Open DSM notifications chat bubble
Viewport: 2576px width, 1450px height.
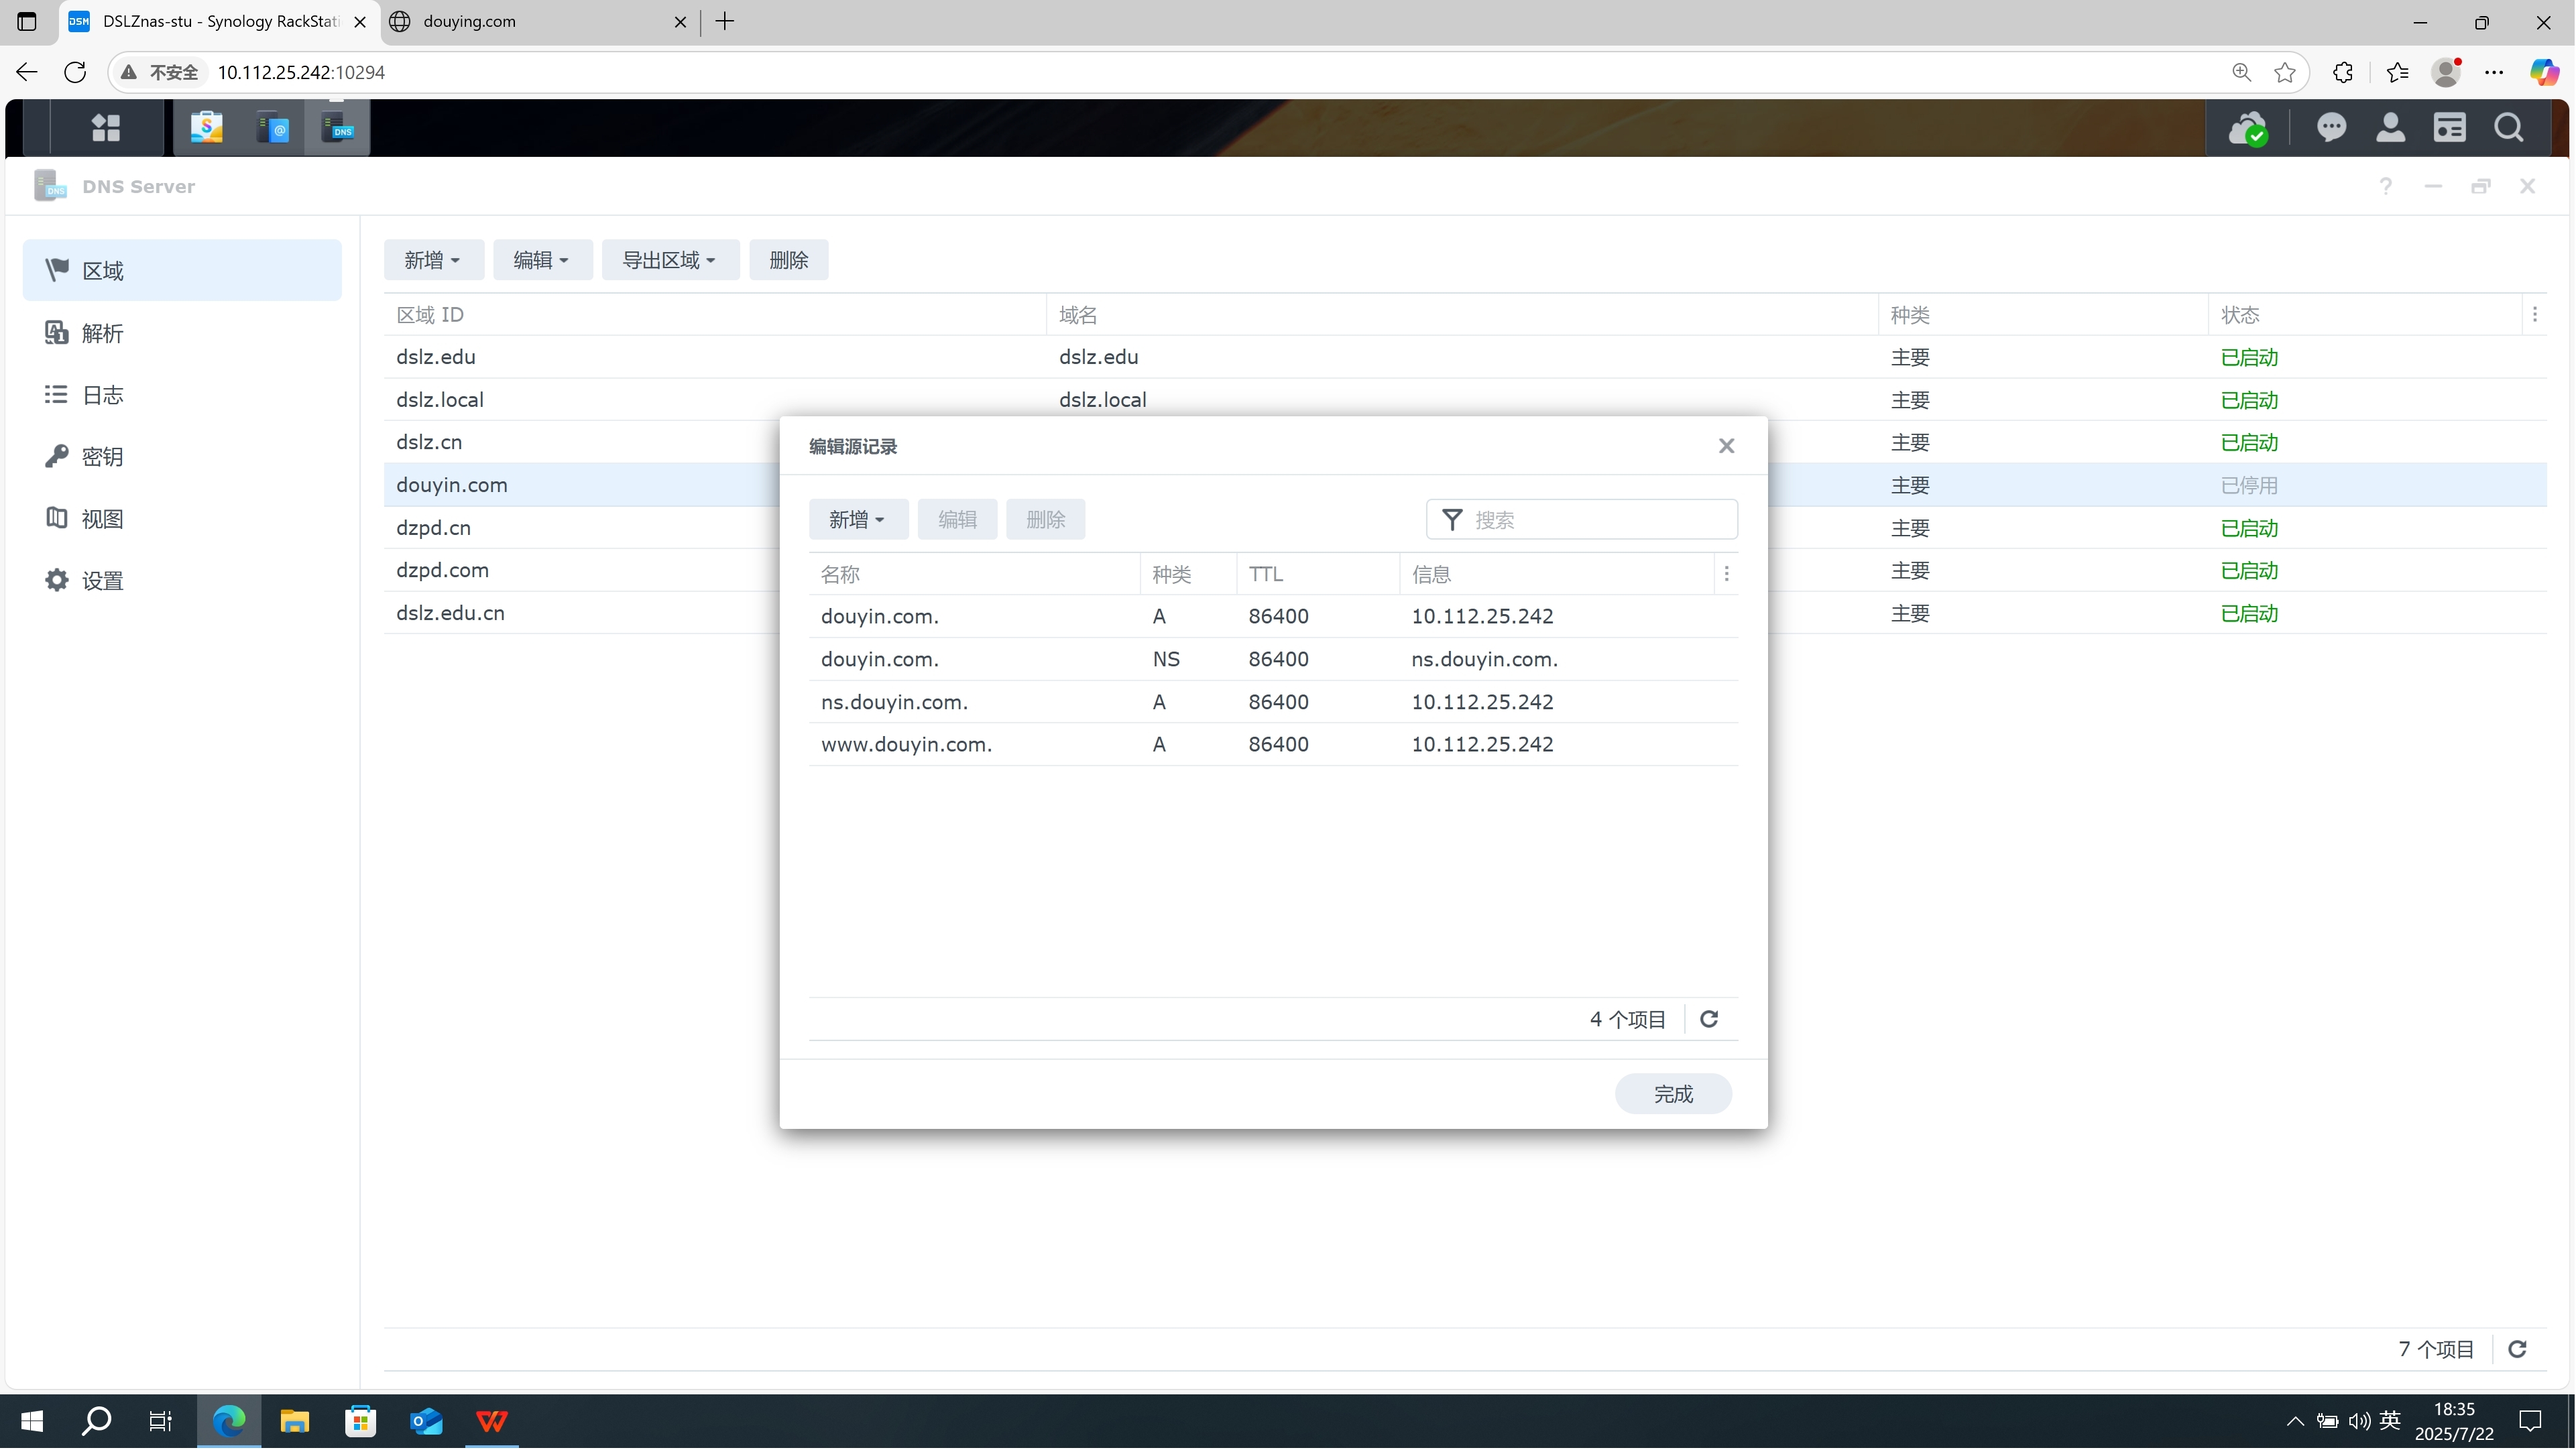[2331, 127]
